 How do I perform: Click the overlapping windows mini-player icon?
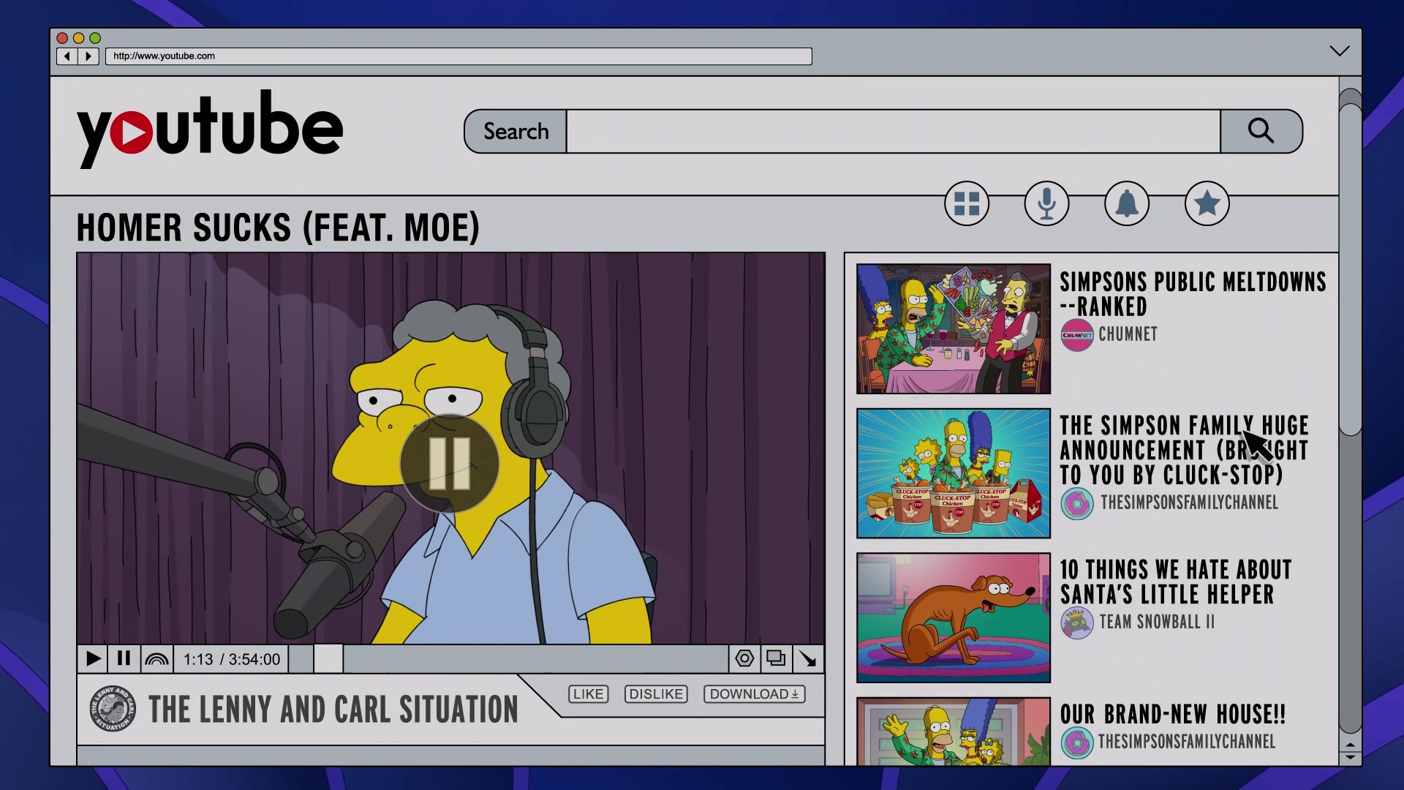[776, 658]
